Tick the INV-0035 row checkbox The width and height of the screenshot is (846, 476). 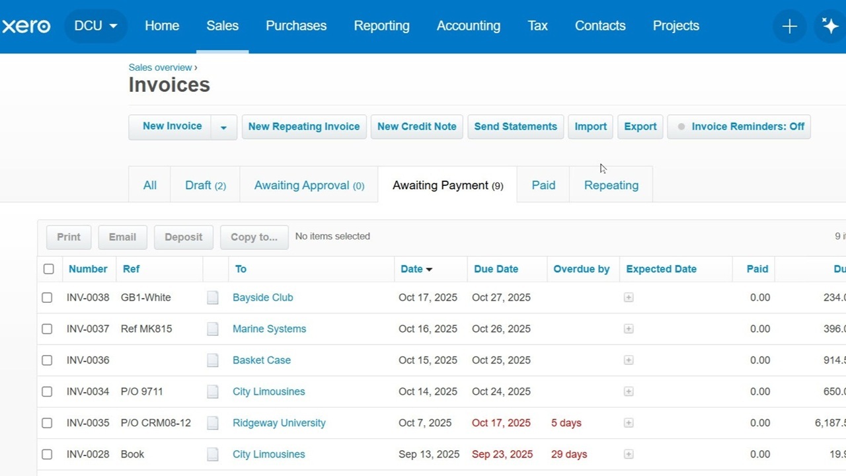[47, 422]
